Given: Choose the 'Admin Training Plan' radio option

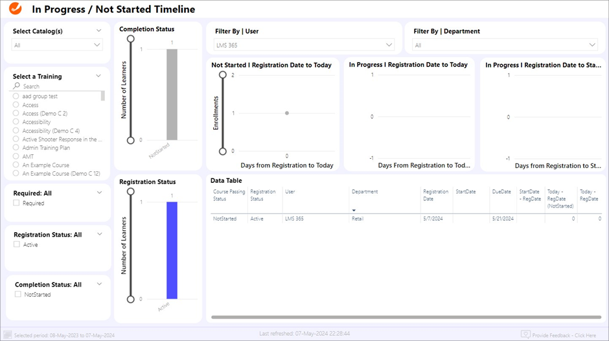Looking at the screenshot, I should point(16,148).
